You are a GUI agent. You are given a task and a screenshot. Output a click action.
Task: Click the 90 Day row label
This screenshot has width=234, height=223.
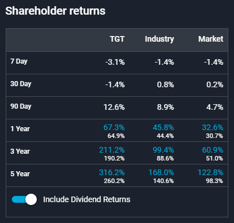point(21,106)
